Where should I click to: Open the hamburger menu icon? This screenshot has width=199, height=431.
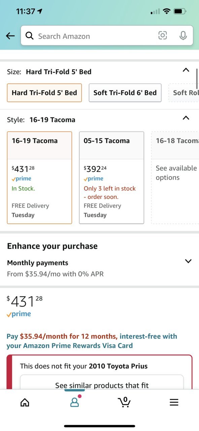pyautogui.click(x=174, y=402)
